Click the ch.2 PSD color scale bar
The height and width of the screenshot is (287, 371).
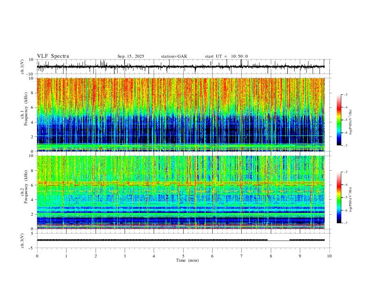point(339,197)
